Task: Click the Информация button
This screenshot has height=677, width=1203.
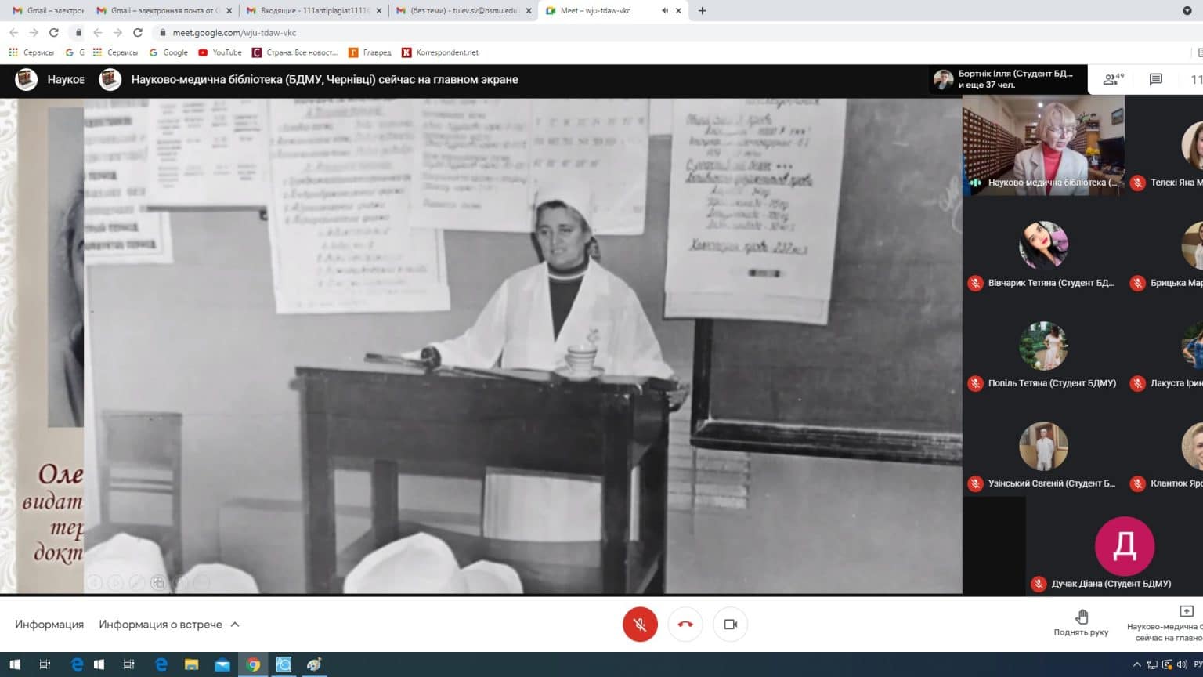Action: 49,625
